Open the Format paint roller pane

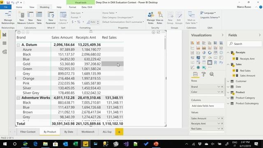click(x=203, y=74)
